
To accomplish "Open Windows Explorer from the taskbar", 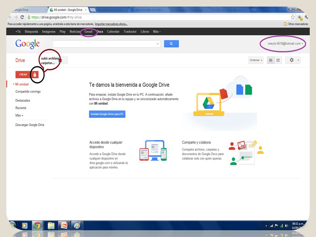I will 51,225.
